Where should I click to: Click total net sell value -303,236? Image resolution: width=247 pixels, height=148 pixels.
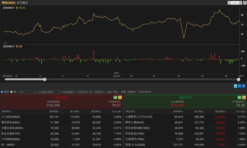[x=177, y=105]
